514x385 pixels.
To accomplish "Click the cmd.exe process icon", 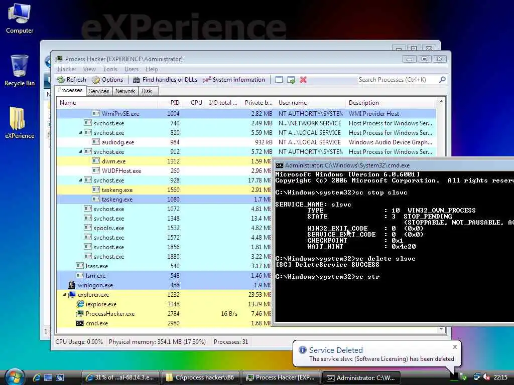I will 80,323.
